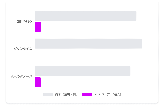Click the rounded right tip of 施術の痛み gray bar
The image size is (165, 105).
pos(136,16)
